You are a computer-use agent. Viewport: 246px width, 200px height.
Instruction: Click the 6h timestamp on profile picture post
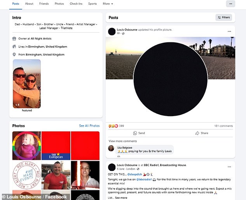tap(119, 33)
